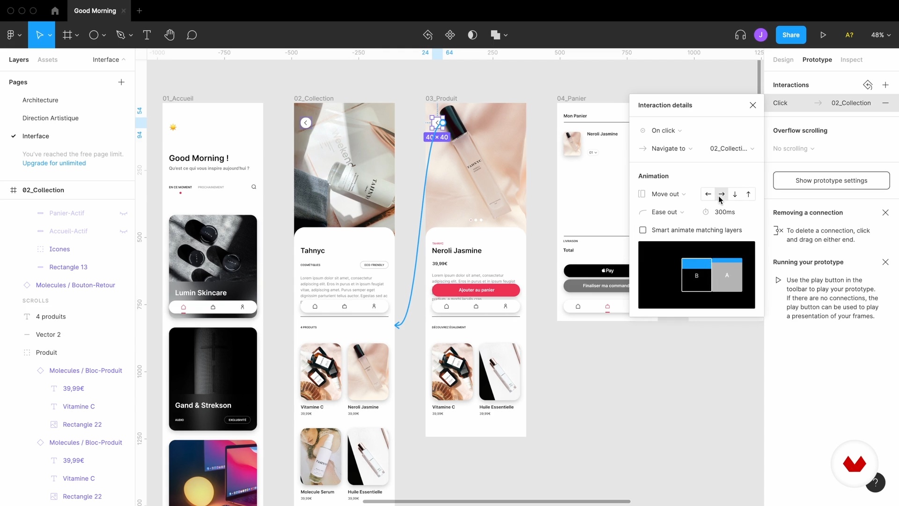Open the Figma main menu icon

point(11,35)
